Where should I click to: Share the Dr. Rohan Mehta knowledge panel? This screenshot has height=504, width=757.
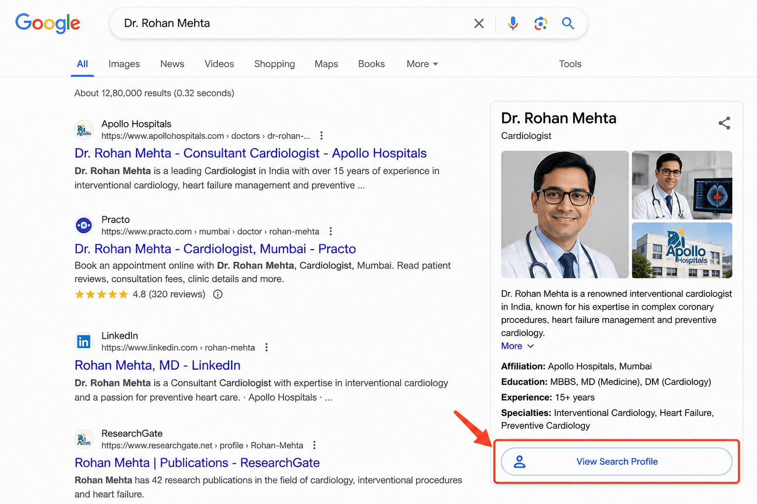pyautogui.click(x=724, y=123)
